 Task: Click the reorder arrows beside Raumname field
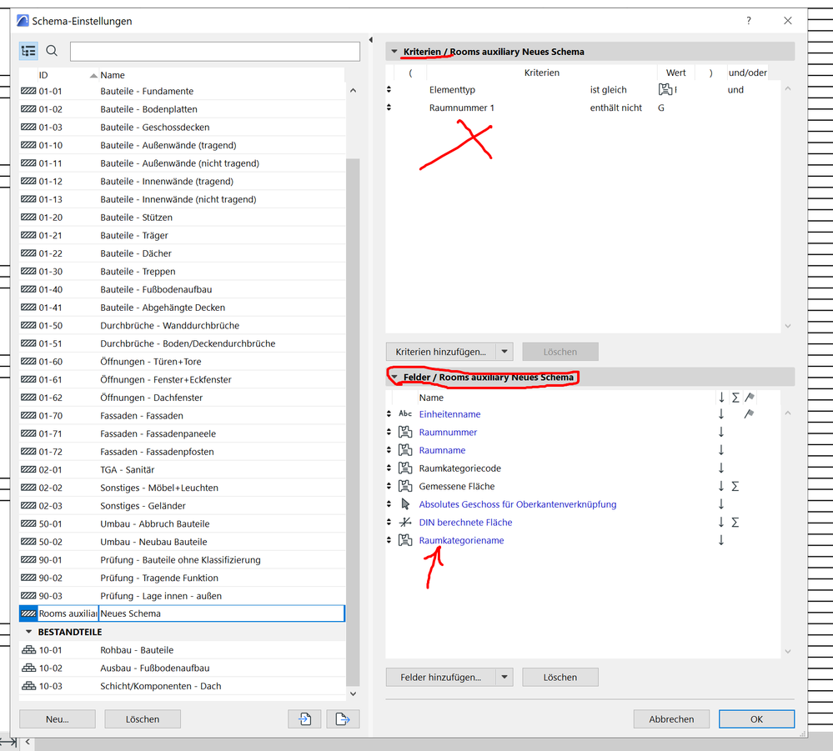click(x=389, y=450)
